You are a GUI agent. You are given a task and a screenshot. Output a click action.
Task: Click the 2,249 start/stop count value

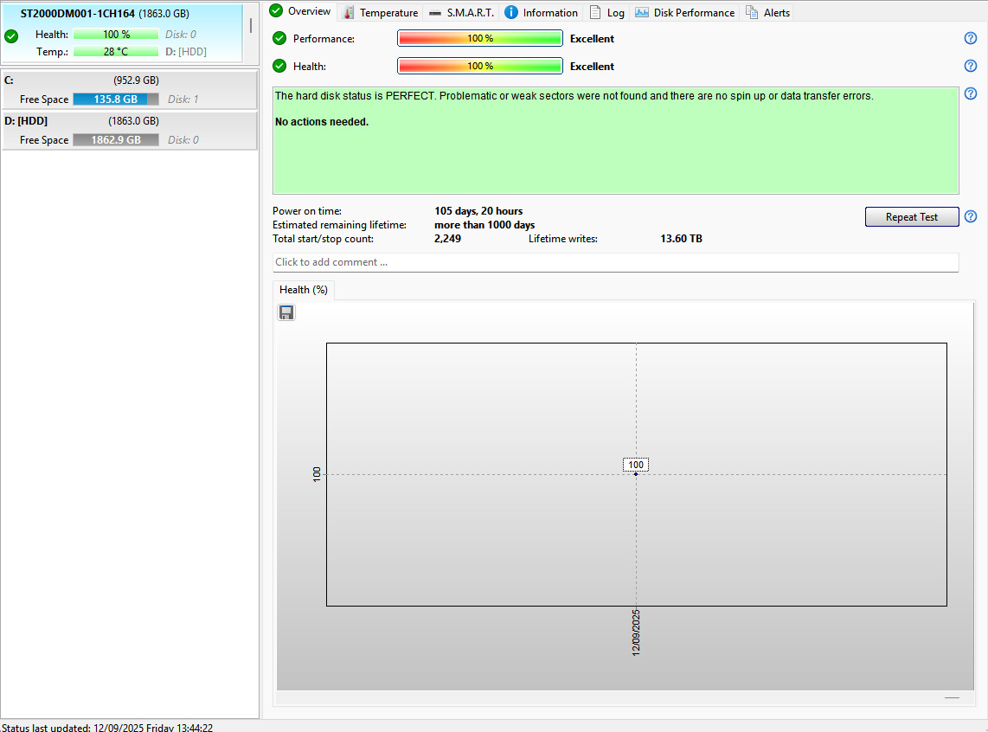coord(447,239)
